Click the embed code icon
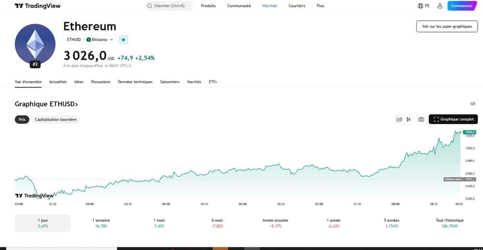483x250 pixels. tap(473, 104)
